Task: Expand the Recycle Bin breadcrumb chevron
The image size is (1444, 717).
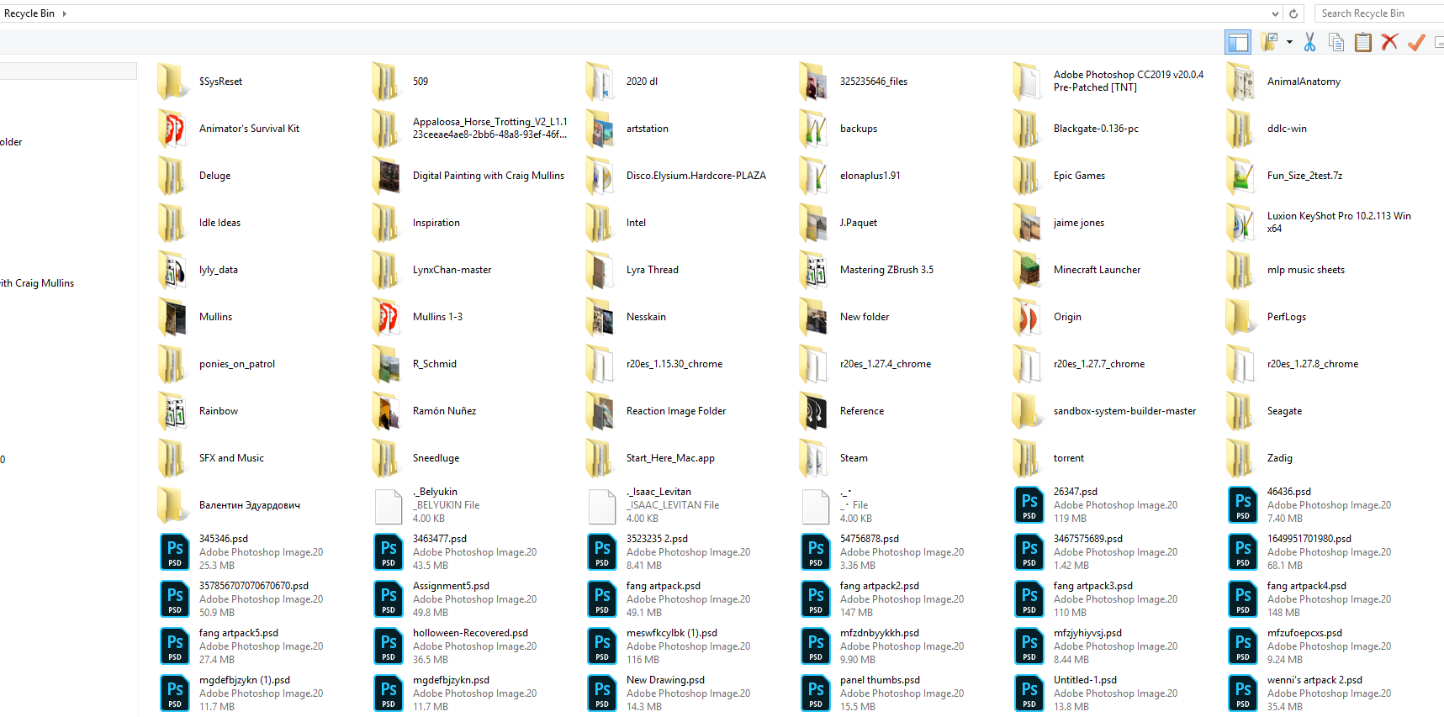Action: click(65, 13)
